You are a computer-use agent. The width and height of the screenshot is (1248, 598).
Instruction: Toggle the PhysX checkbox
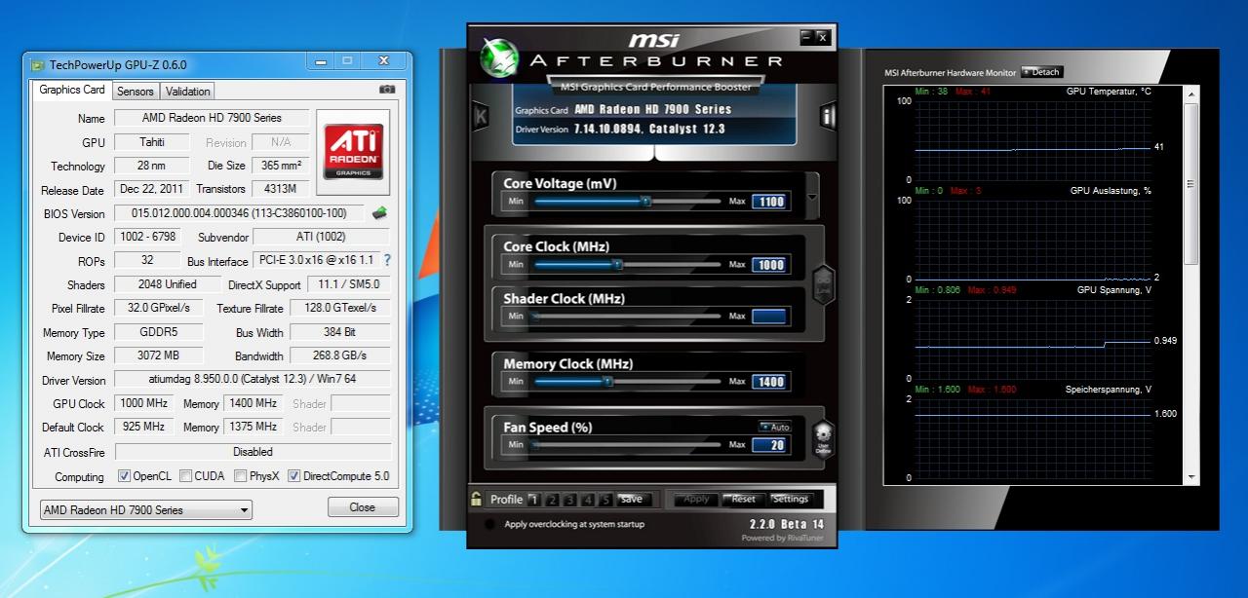[241, 476]
